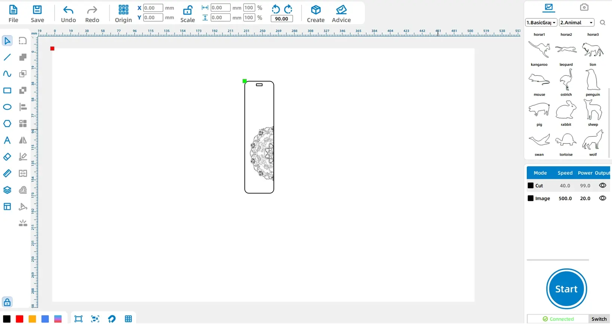Rotate clockwise using the right rotate icon
This screenshot has width=612, height=324.
tap(288, 9)
